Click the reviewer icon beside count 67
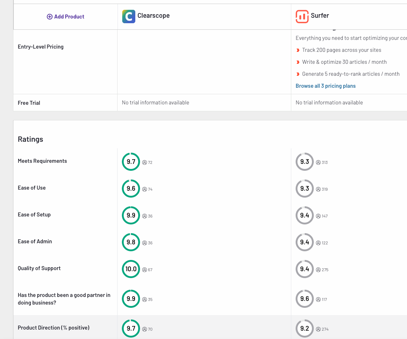The height and width of the screenshot is (339, 407). (x=145, y=270)
